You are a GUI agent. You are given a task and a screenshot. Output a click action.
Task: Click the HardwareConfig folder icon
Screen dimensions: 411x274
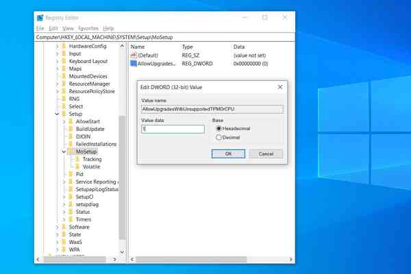[x=64, y=46]
